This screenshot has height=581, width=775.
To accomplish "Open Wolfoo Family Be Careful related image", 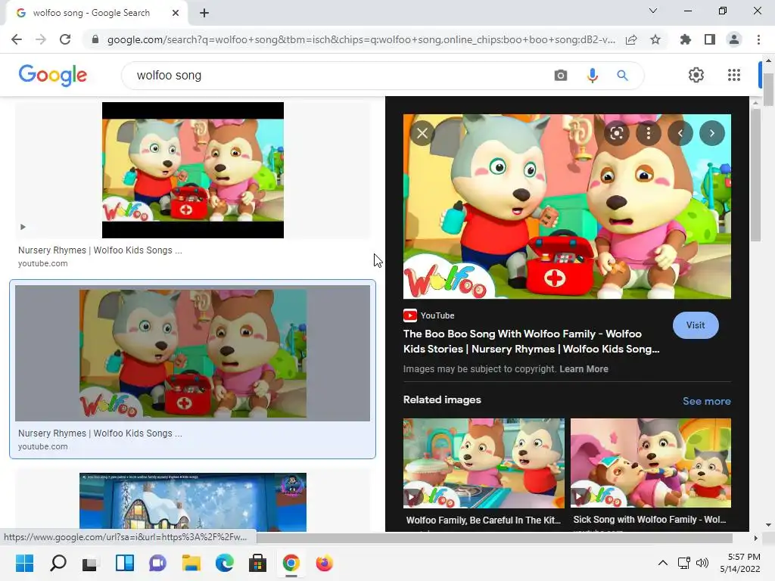I will pos(484,464).
